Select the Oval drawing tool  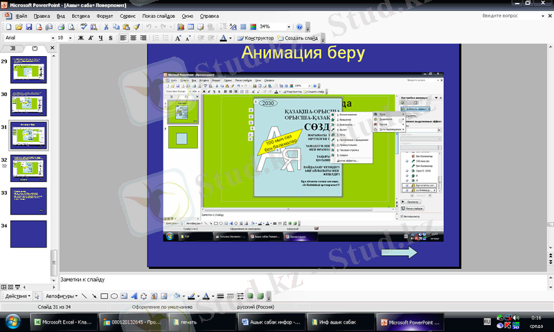click(x=114, y=296)
